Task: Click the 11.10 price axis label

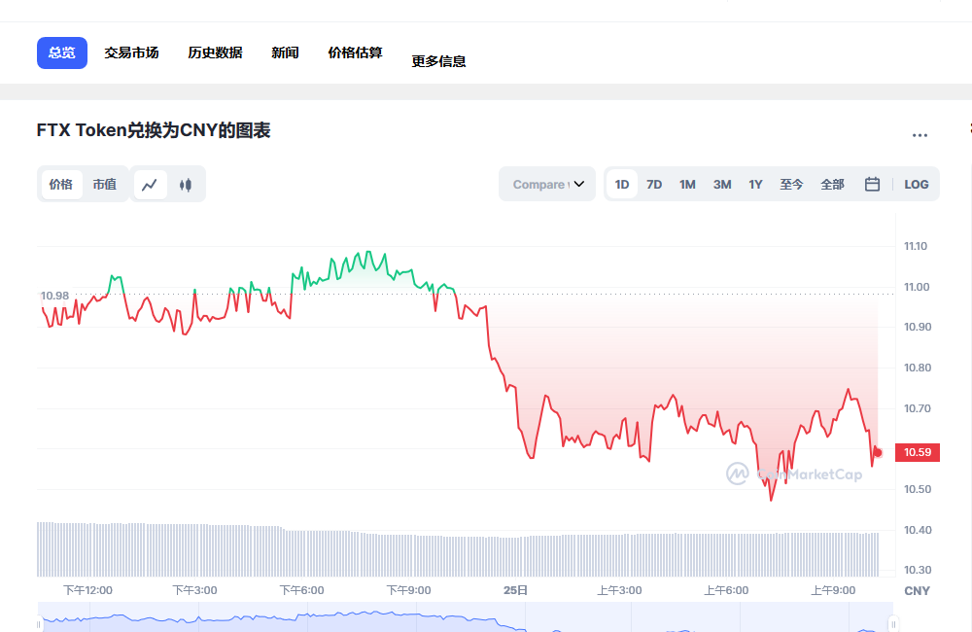Action: pyautogui.click(x=916, y=246)
